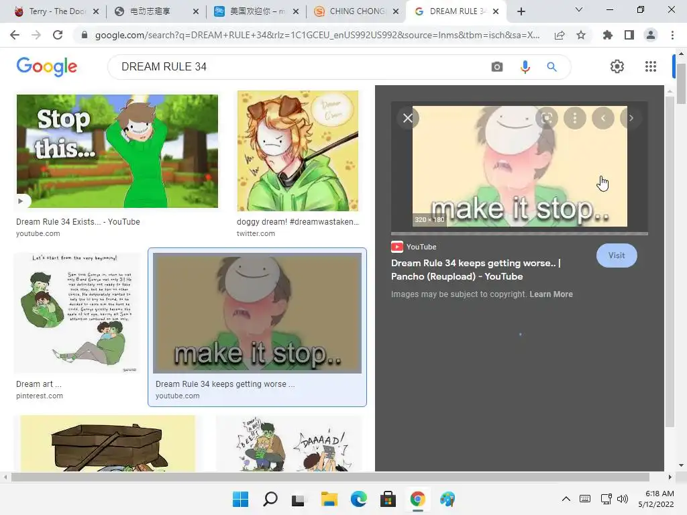
Task: Search inside image with the Lens icon
Action: 546,118
